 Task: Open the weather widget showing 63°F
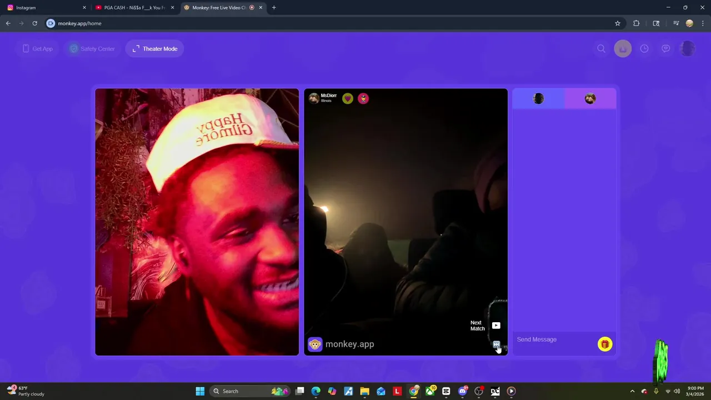(26, 391)
